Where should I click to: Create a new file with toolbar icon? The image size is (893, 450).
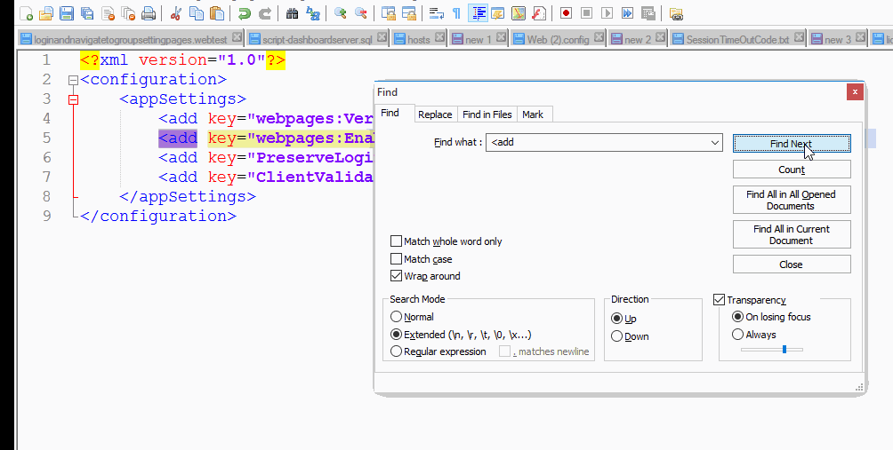click(26, 13)
